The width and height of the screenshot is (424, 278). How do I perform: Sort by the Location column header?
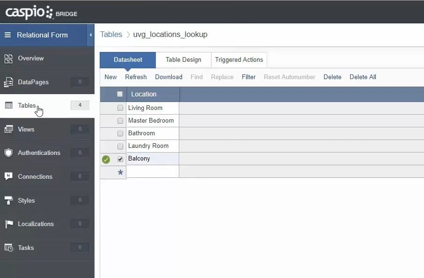[x=144, y=94]
